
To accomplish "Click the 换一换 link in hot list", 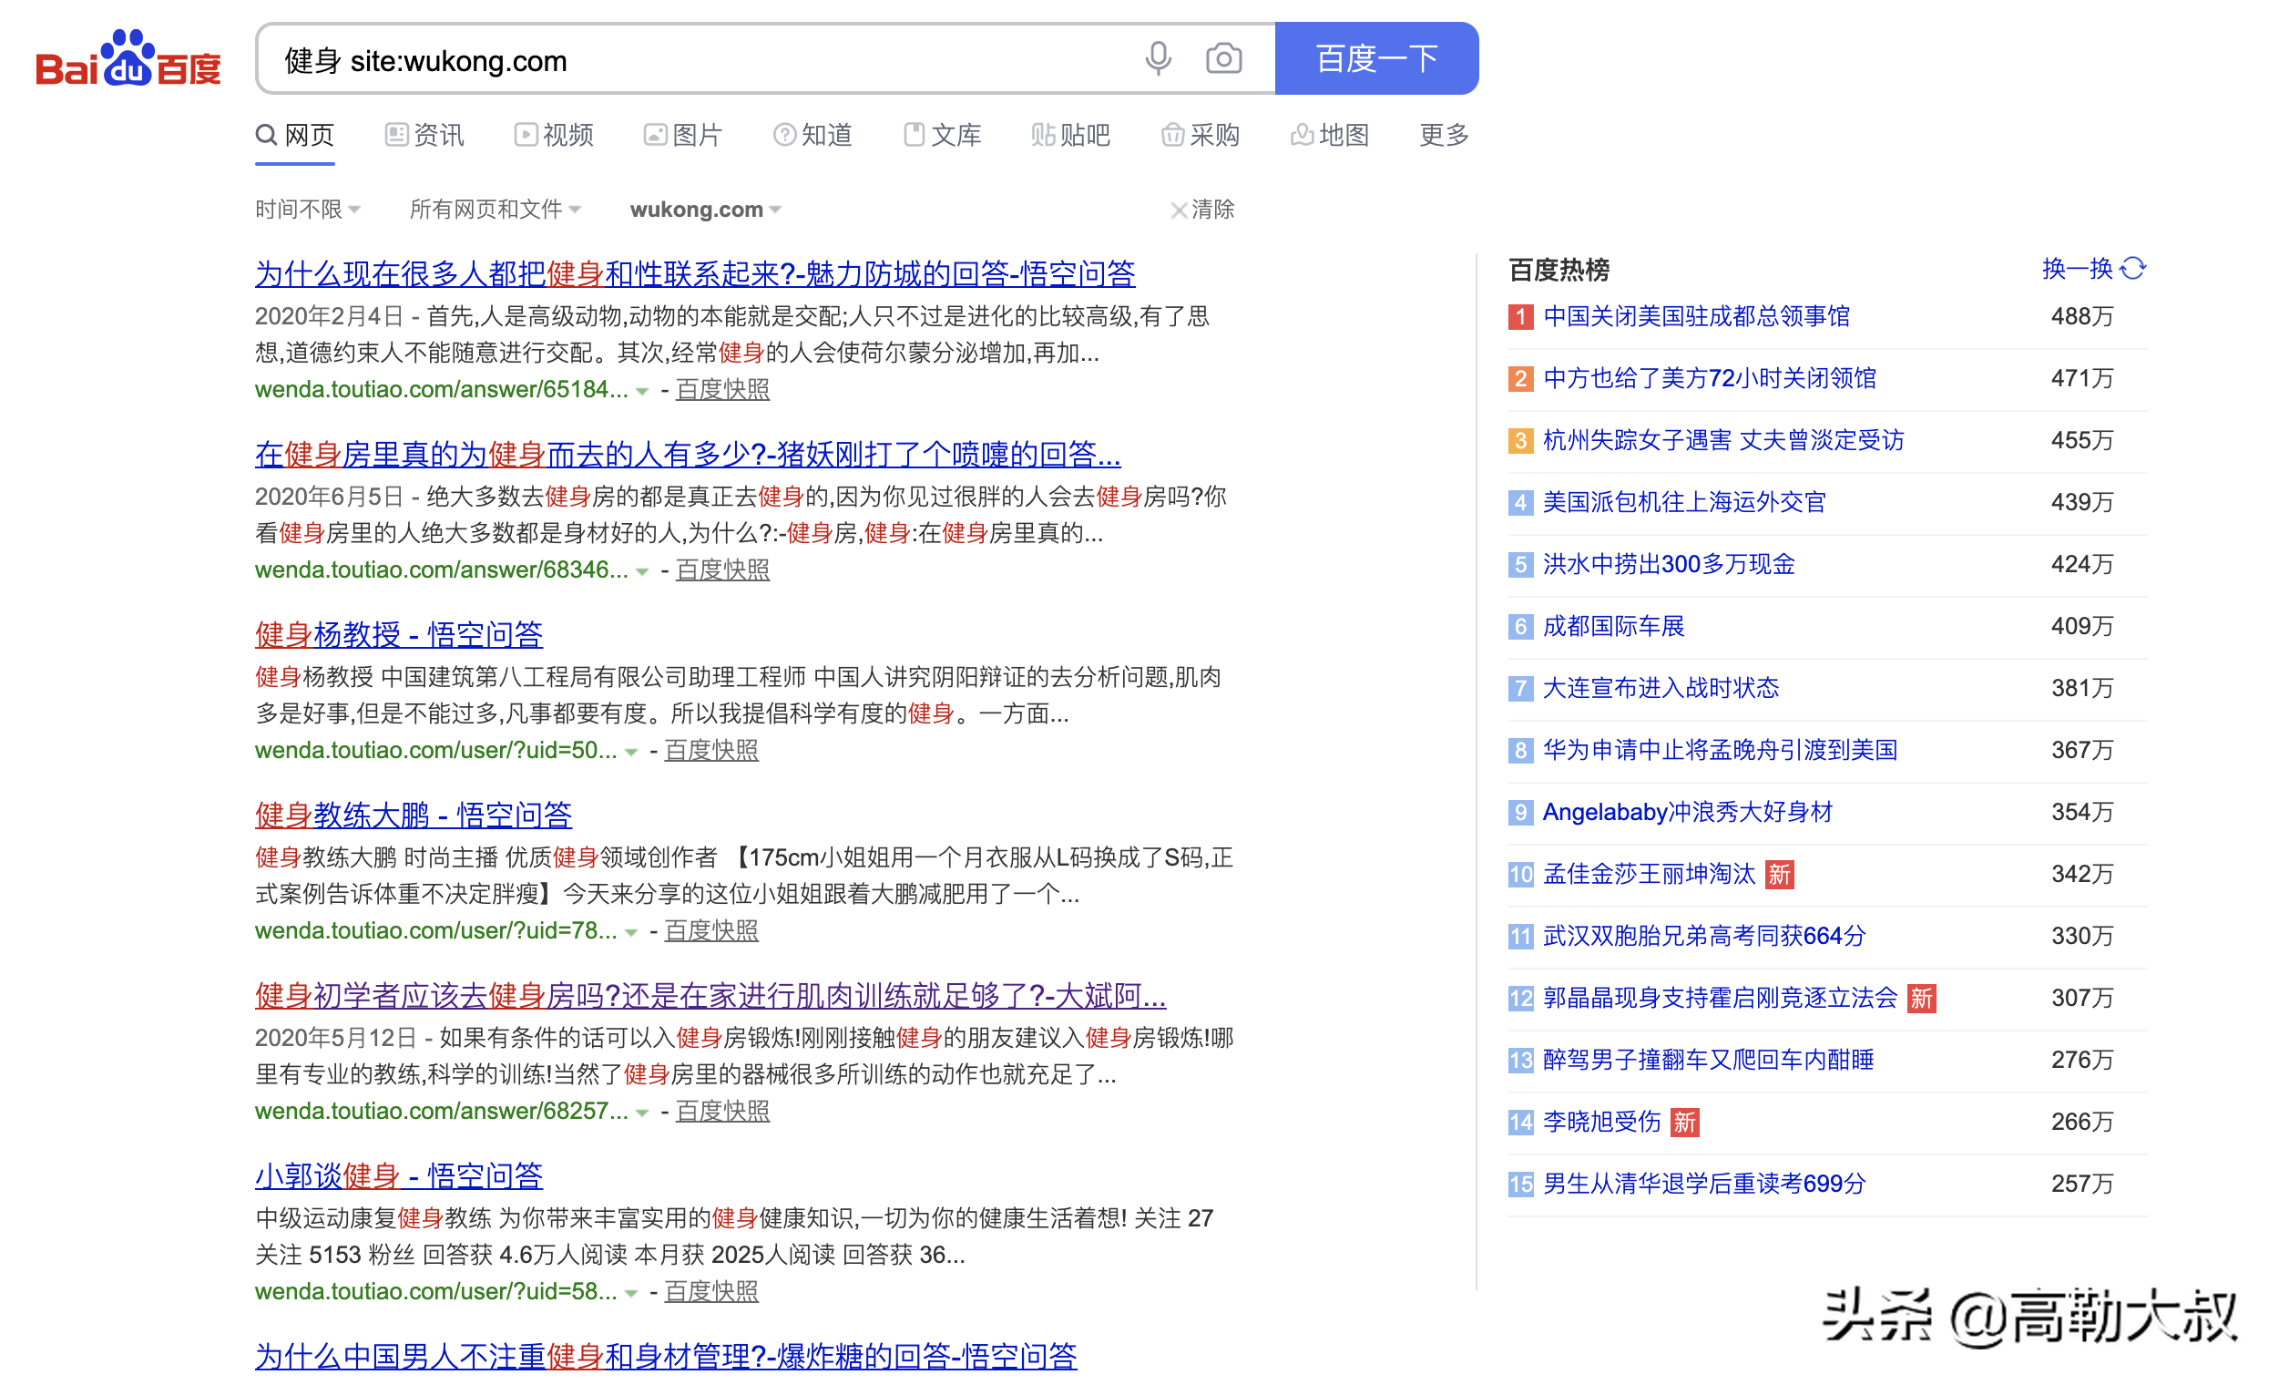I will click(x=2078, y=269).
